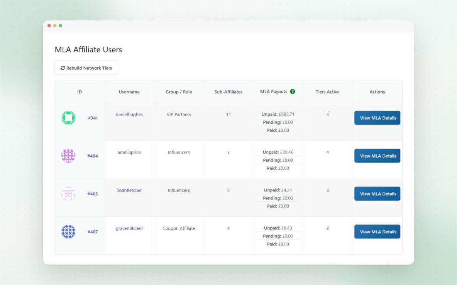Click the Group / Role column header

179,92
